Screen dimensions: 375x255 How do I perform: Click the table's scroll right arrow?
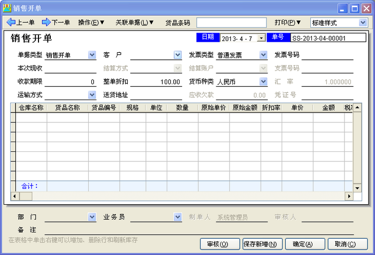click(349, 196)
